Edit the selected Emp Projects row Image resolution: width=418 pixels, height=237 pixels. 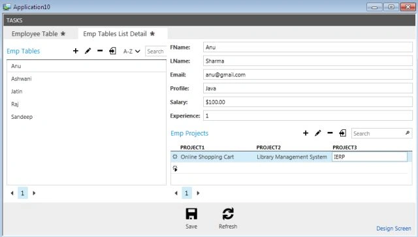pyautogui.click(x=318, y=133)
